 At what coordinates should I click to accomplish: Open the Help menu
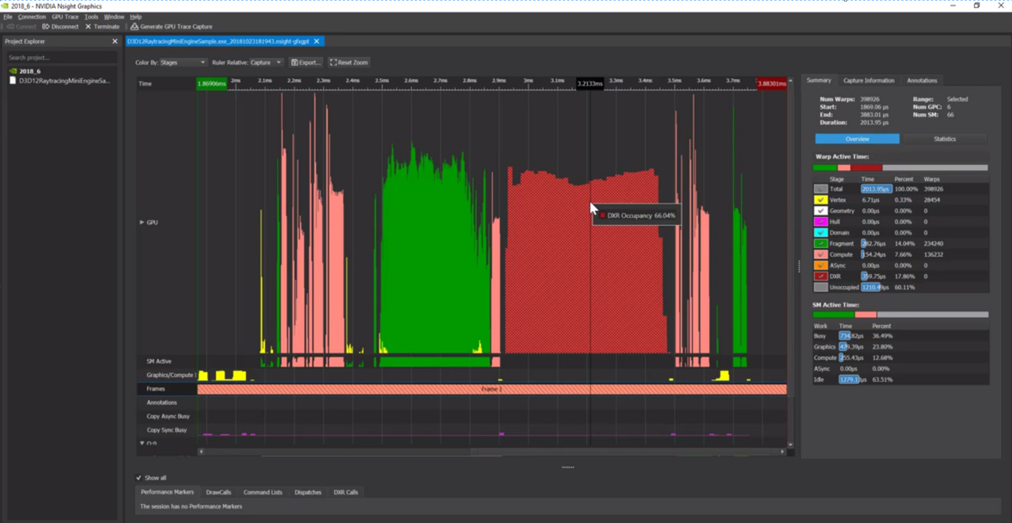click(136, 17)
